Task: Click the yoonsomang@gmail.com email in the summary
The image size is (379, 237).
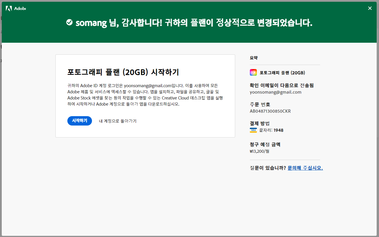Action: point(276,92)
